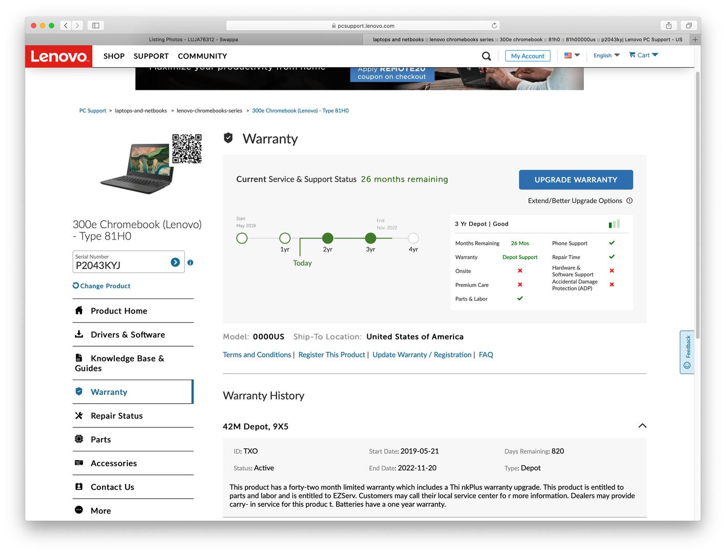Open the SUPPORT menu
Viewport: 726px width, 554px height.
click(x=151, y=56)
